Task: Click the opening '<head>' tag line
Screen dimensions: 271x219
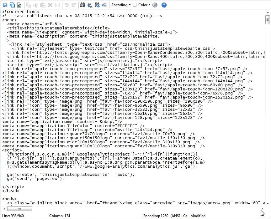Action: pyautogui.click(x=9, y=20)
